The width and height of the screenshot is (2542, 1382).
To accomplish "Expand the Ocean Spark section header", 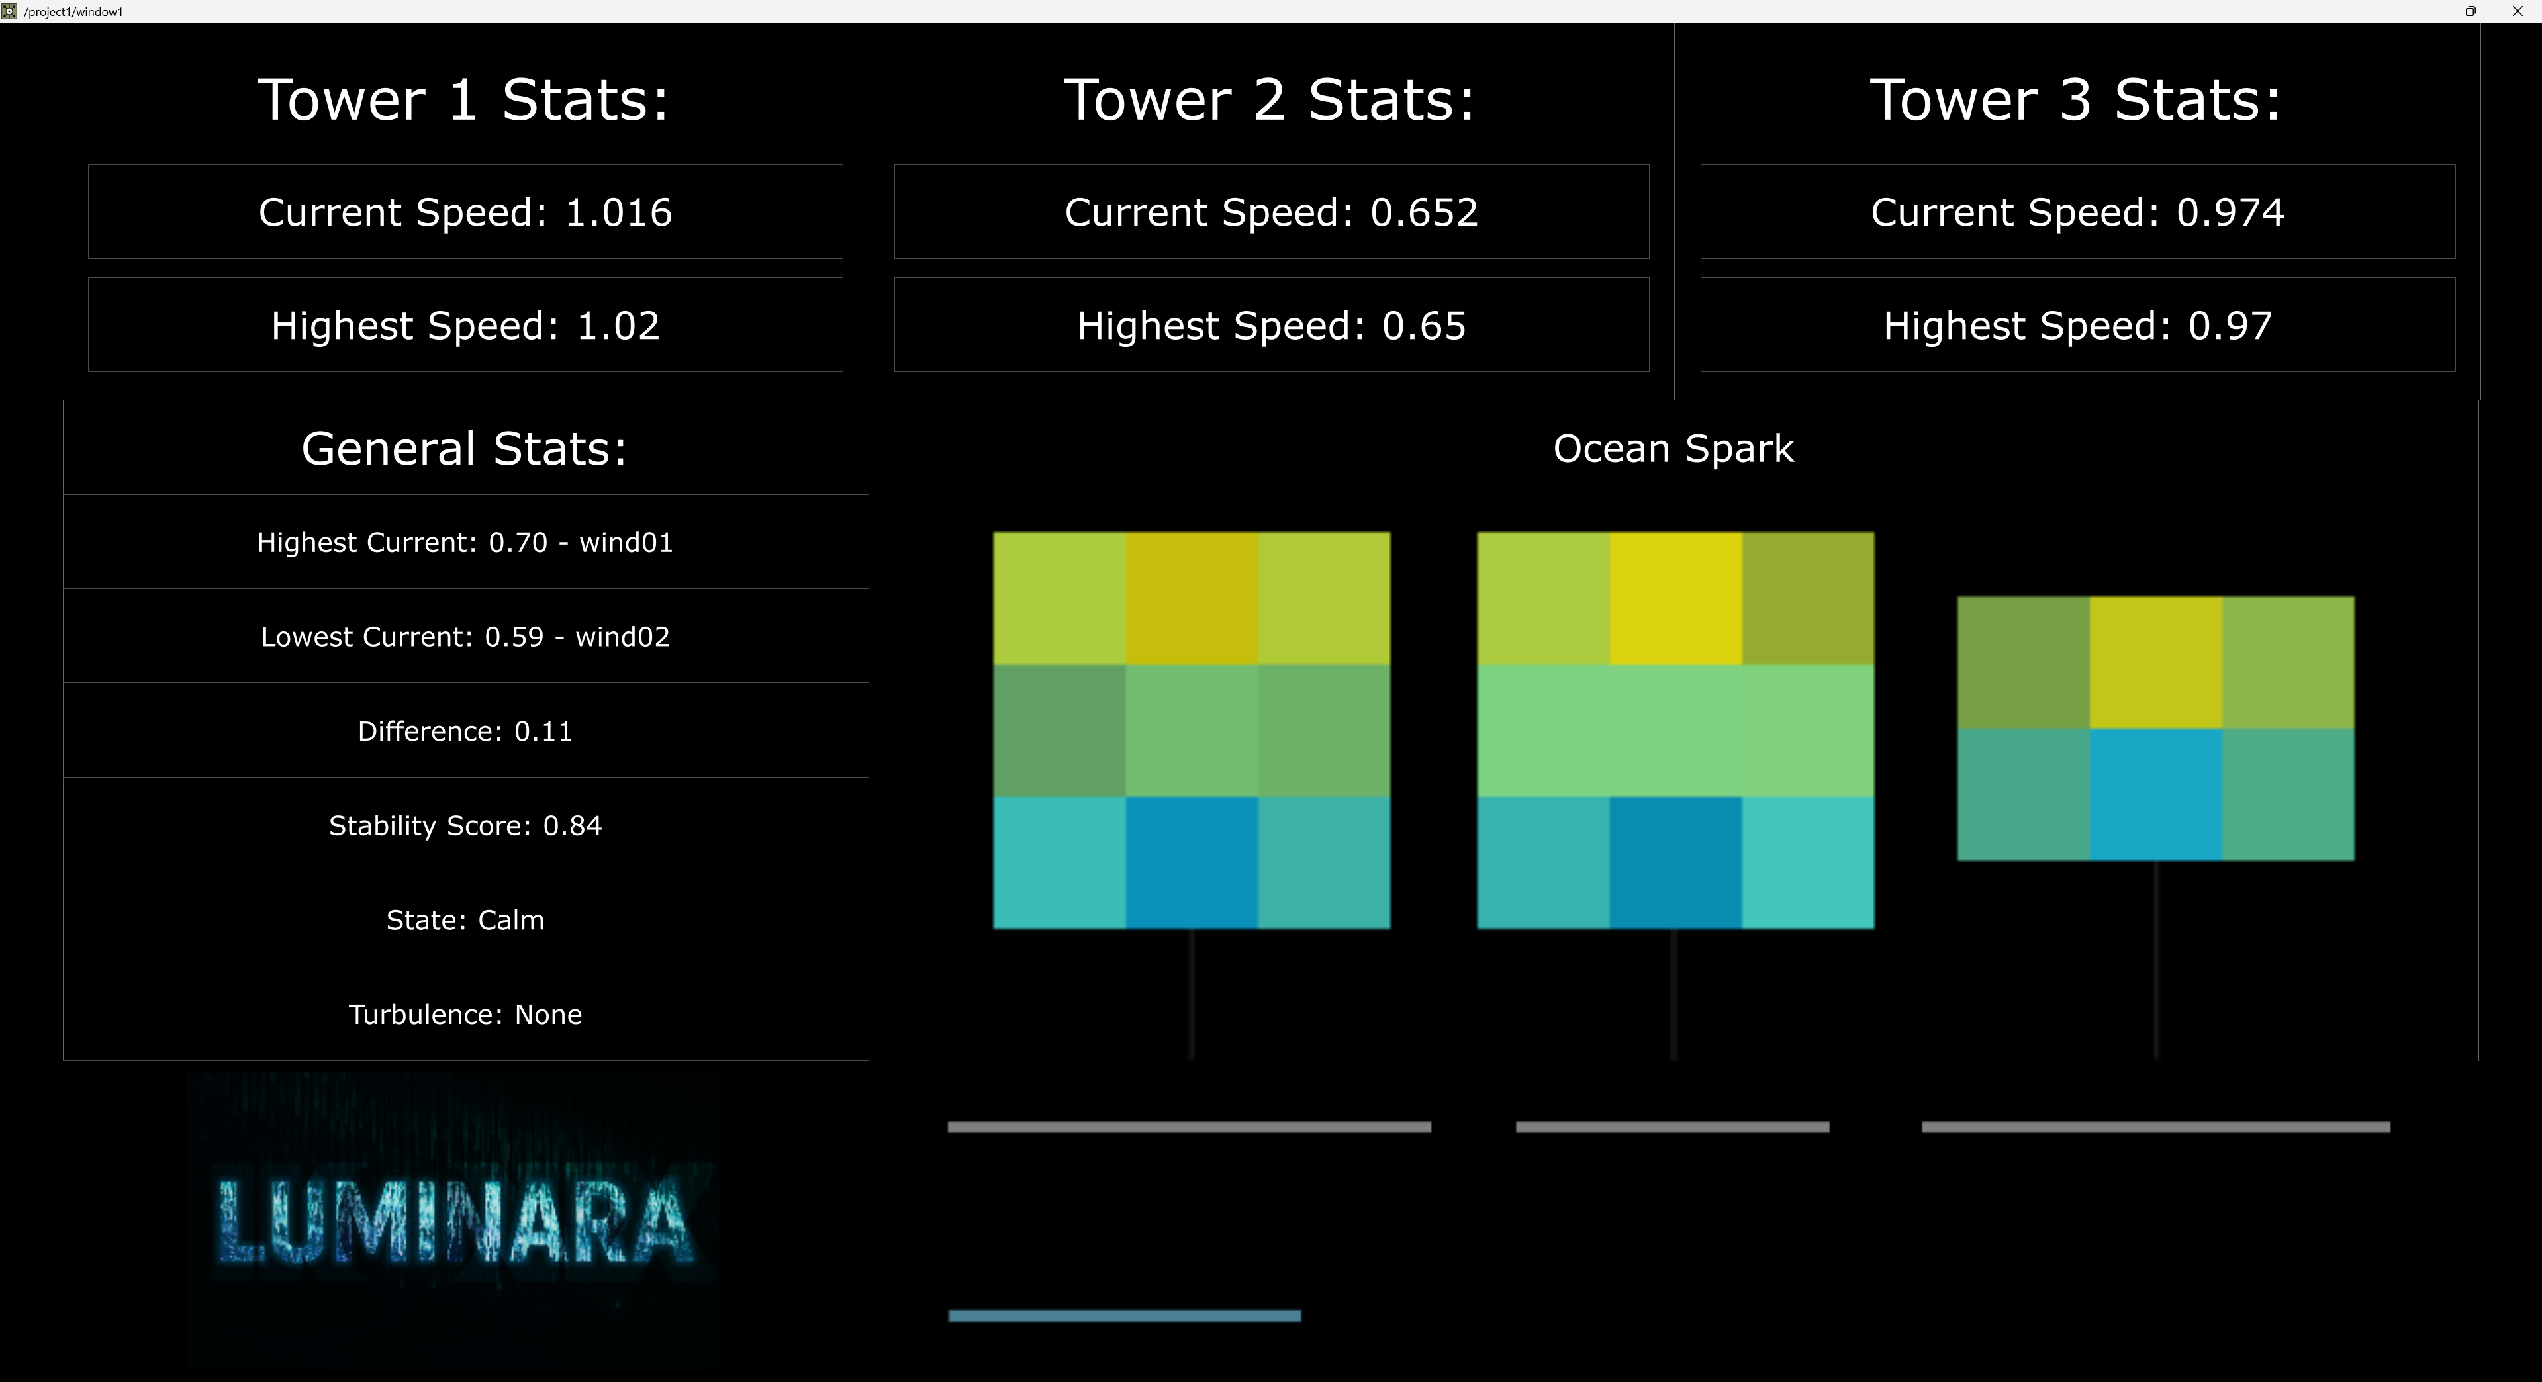I will [x=1673, y=449].
